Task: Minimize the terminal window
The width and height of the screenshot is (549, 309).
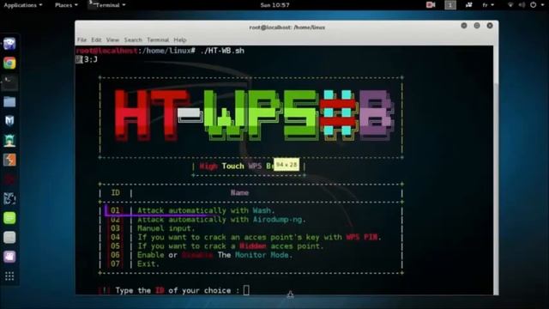Action: click(464, 26)
